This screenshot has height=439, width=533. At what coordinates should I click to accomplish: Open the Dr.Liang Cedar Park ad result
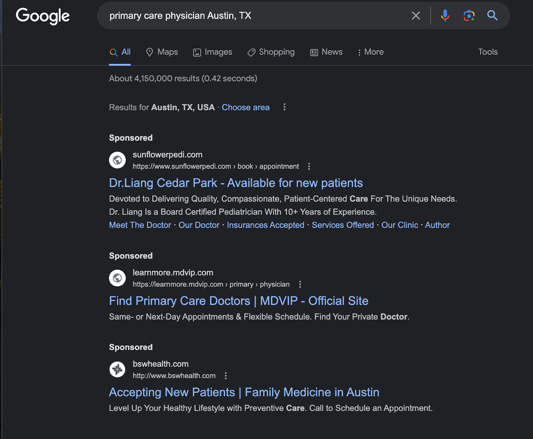(x=236, y=183)
